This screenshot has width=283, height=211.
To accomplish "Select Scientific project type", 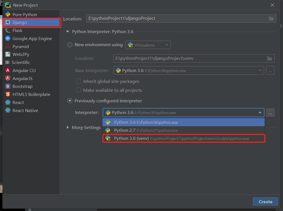I will point(31,62).
